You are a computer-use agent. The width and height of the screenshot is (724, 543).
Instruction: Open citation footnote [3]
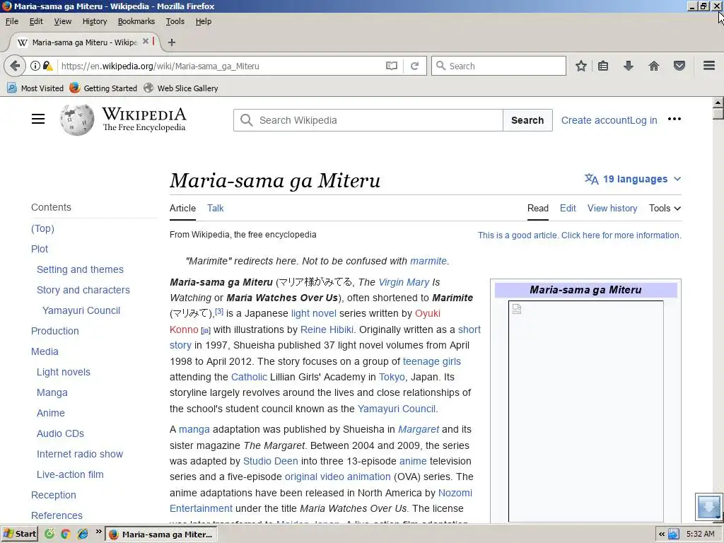coord(219,312)
